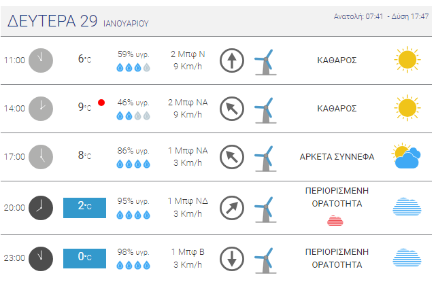Select the blue 2°C temperature box

coord(84,208)
